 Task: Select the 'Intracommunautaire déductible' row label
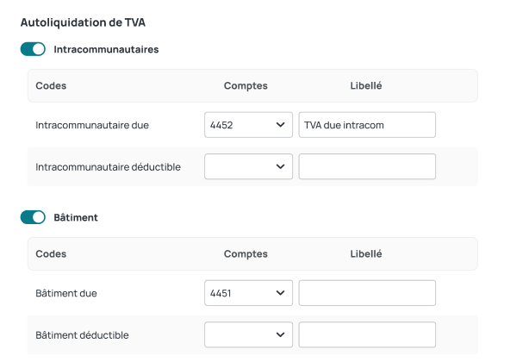coord(108,167)
